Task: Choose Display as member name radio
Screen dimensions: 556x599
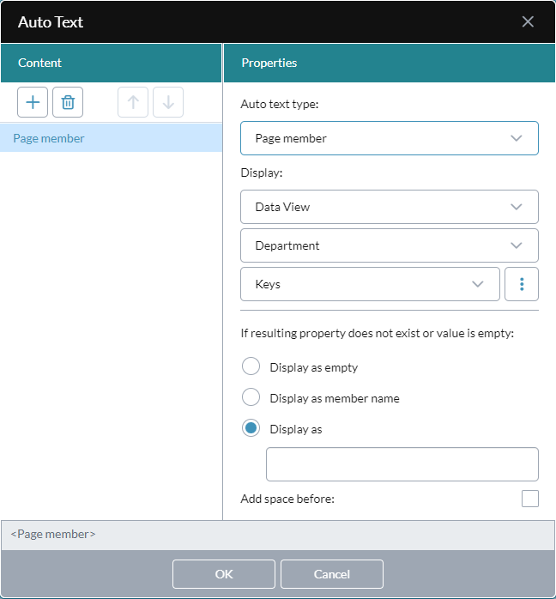Action: pos(251,397)
